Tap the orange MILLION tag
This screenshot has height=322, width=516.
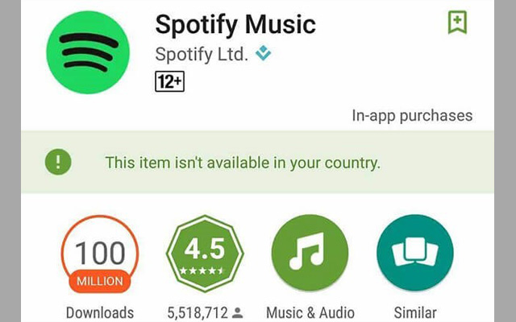pos(100,281)
